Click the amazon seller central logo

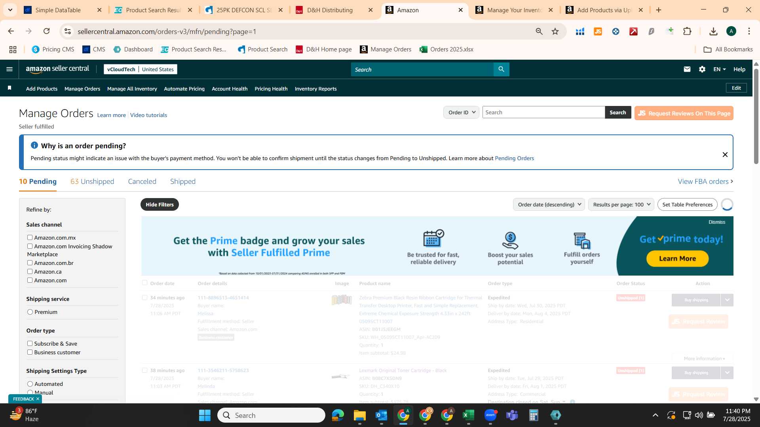tap(57, 69)
